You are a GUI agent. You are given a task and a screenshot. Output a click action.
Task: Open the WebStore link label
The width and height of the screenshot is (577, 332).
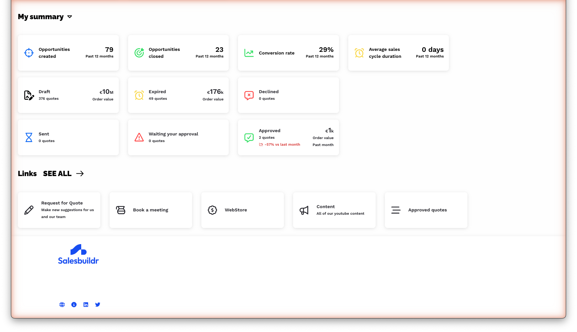pyautogui.click(x=236, y=210)
